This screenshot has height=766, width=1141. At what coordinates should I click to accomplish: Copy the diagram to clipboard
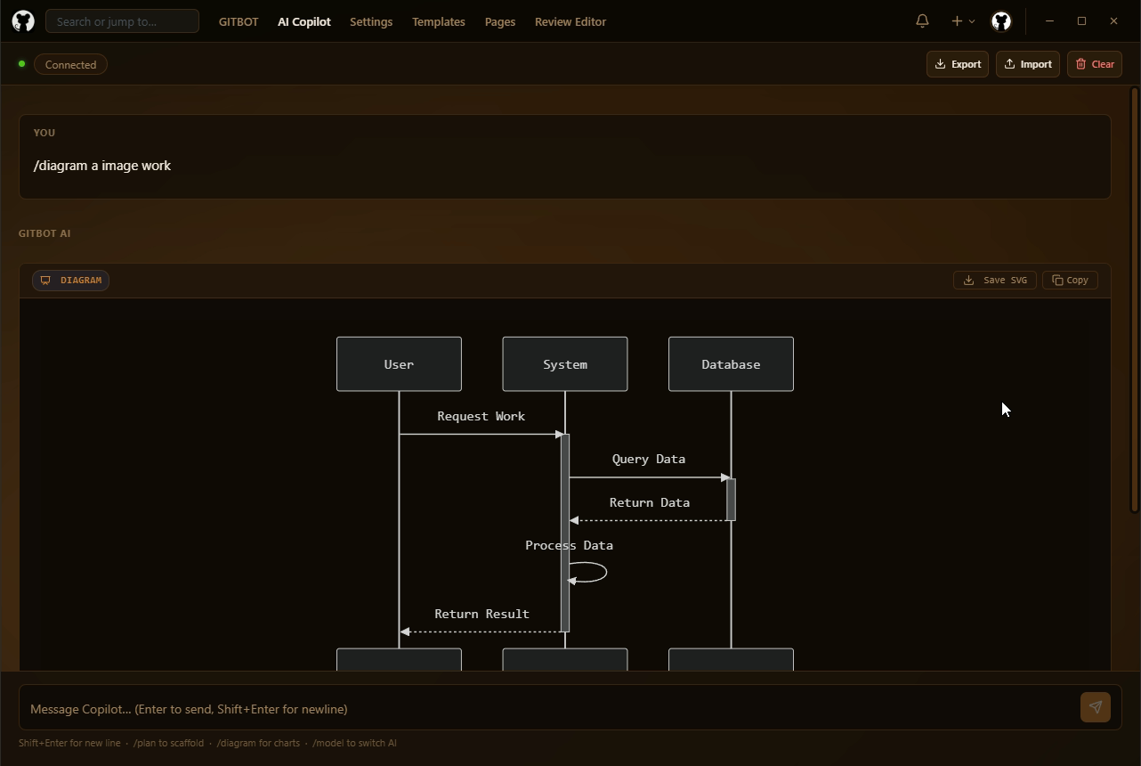1070,281
